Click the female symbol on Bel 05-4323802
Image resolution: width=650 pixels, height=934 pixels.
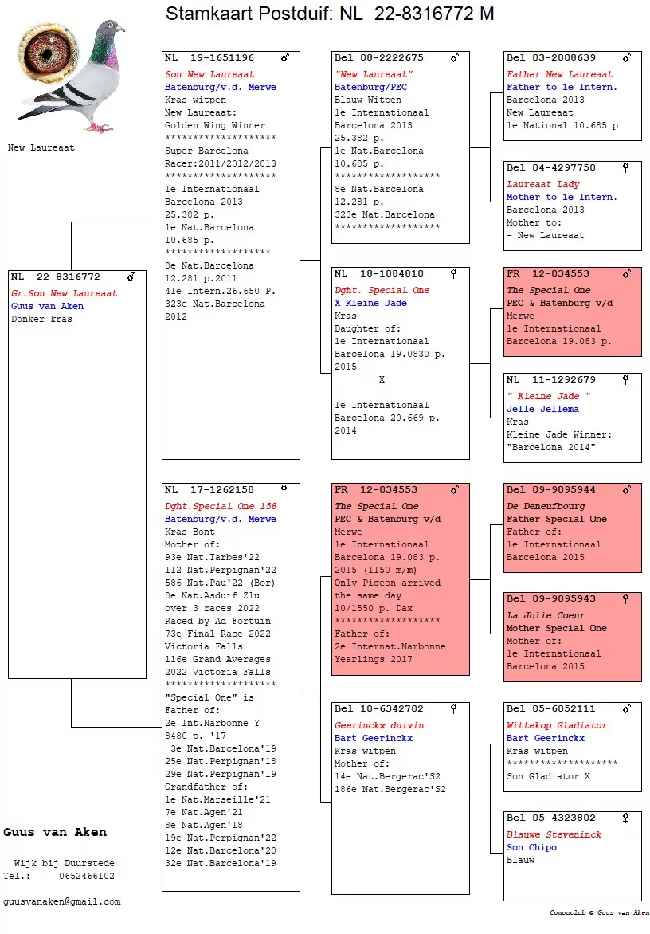625,818
